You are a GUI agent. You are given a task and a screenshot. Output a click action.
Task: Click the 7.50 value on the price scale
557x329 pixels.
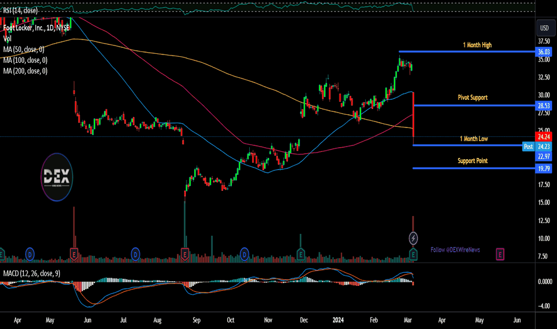543,256
